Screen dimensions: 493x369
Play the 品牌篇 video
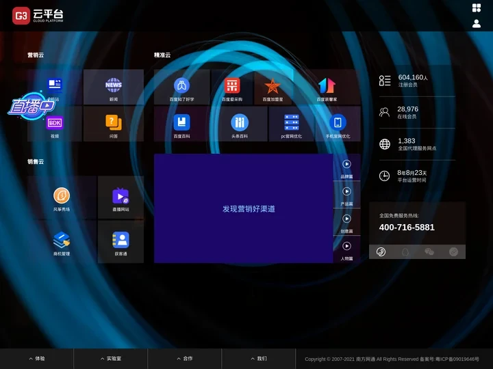point(346,167)
